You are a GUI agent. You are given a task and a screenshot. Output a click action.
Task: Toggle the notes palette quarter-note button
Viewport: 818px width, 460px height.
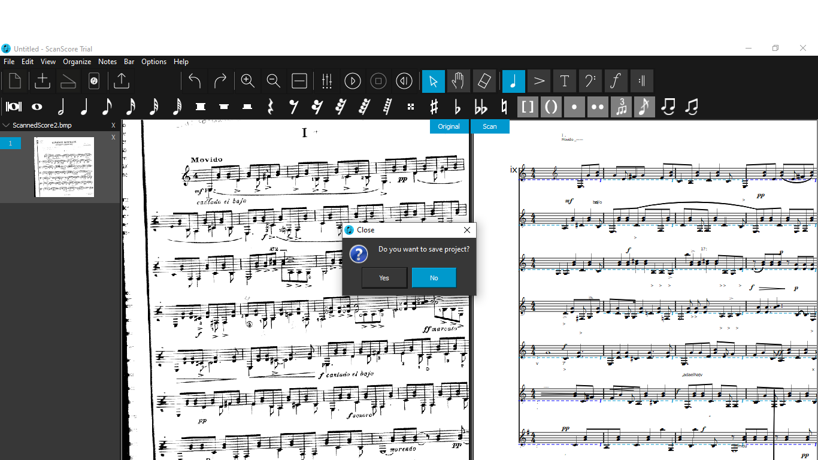[514, 81]
